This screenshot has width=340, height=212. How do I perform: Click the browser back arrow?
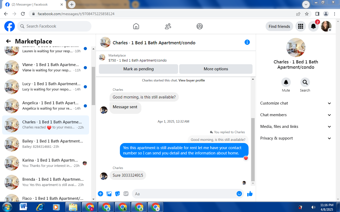6,14
